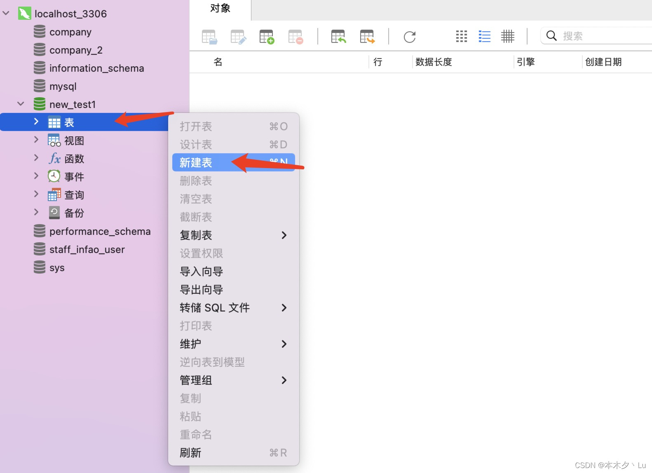Choose 刷新 in context menu
This screenshot has height=473, width=652.
coord(234,453)
